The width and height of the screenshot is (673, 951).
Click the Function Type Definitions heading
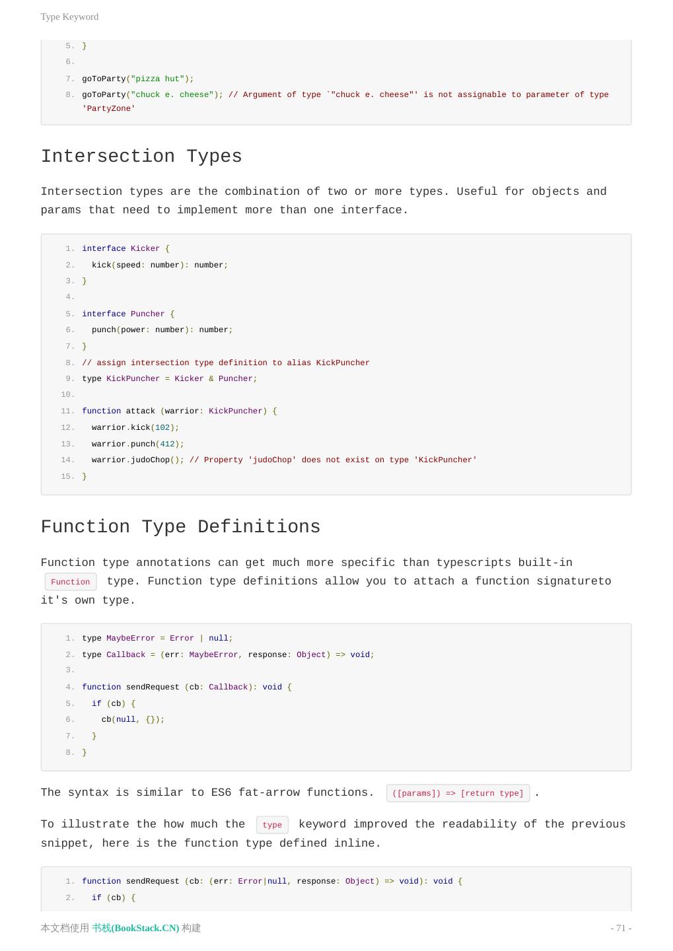click(180, 527)
